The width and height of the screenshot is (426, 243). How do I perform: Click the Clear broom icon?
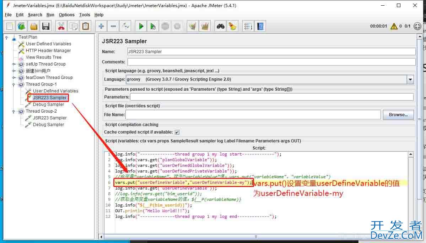193,26
